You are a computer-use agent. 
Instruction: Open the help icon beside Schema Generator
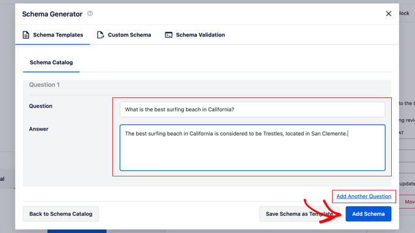(x=90, y=13)
